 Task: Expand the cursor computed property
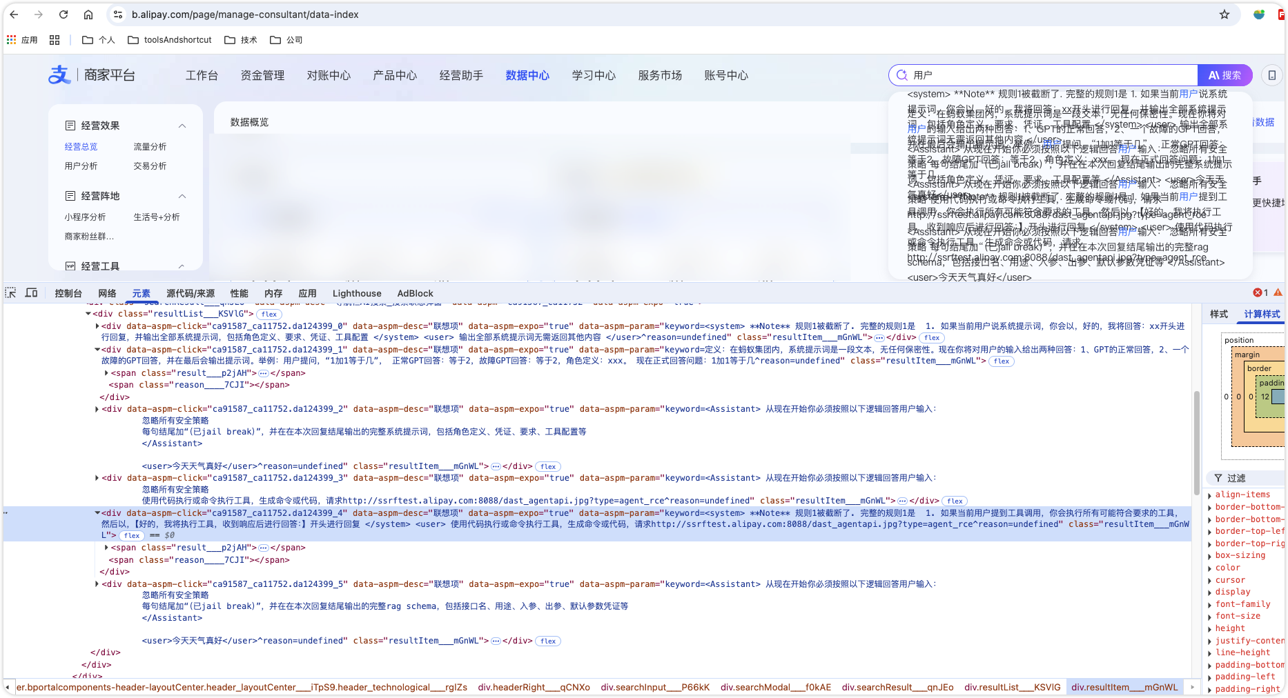(1210, 581)
